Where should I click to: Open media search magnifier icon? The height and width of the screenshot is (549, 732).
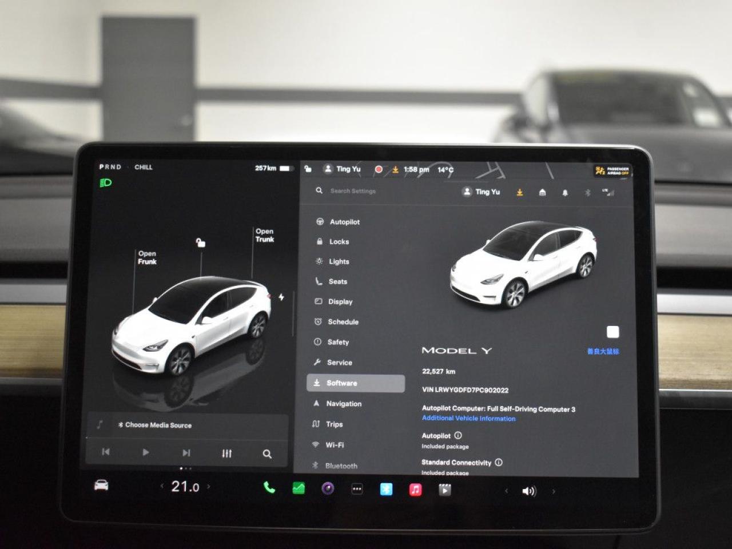point(267,453)
